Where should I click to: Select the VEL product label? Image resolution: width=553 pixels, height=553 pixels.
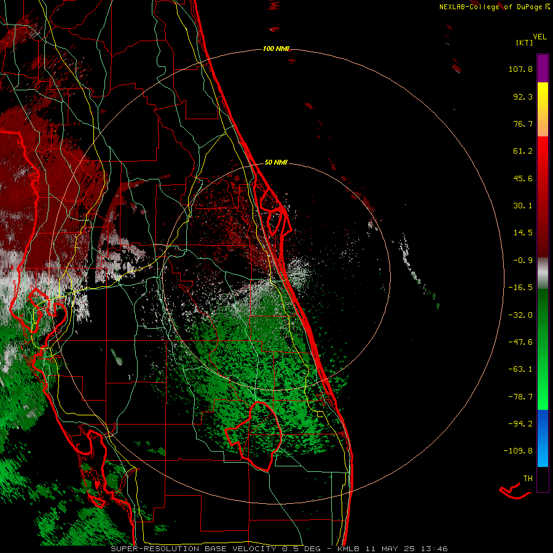539,37
